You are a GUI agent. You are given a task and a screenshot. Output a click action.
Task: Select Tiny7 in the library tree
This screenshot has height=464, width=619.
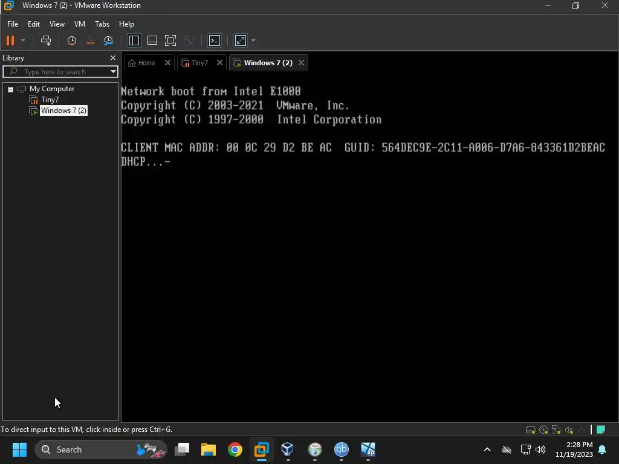[50, 100]
